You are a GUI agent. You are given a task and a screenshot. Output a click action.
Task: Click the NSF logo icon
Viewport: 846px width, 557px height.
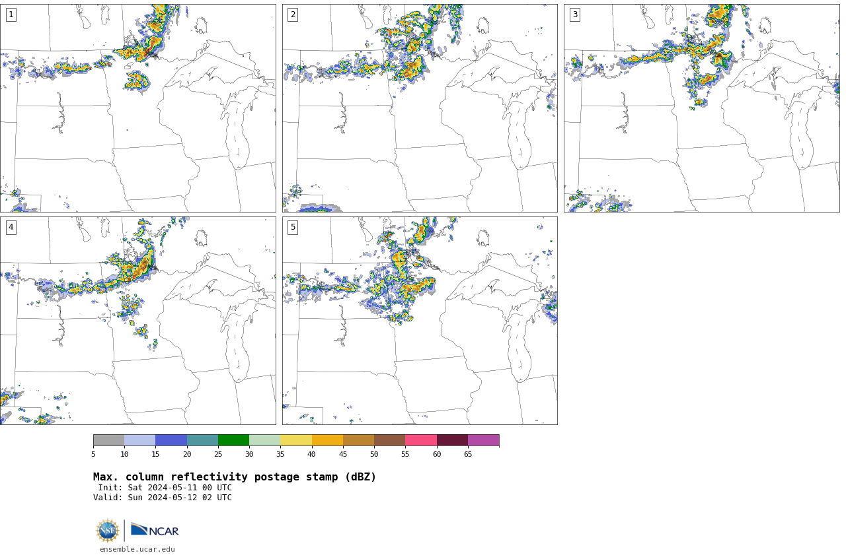108,530
